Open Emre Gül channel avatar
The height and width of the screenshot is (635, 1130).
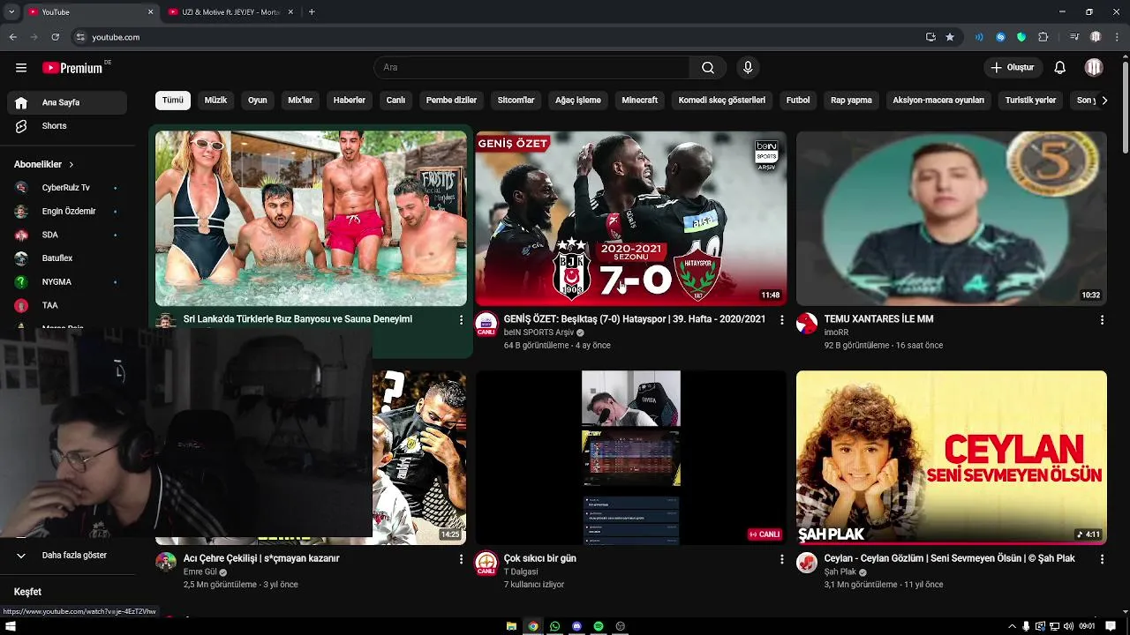click(166, 563)
